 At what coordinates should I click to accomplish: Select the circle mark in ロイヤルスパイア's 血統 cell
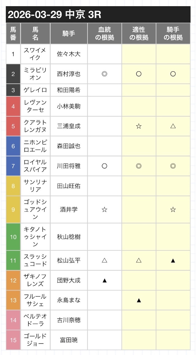coord(104,166)
